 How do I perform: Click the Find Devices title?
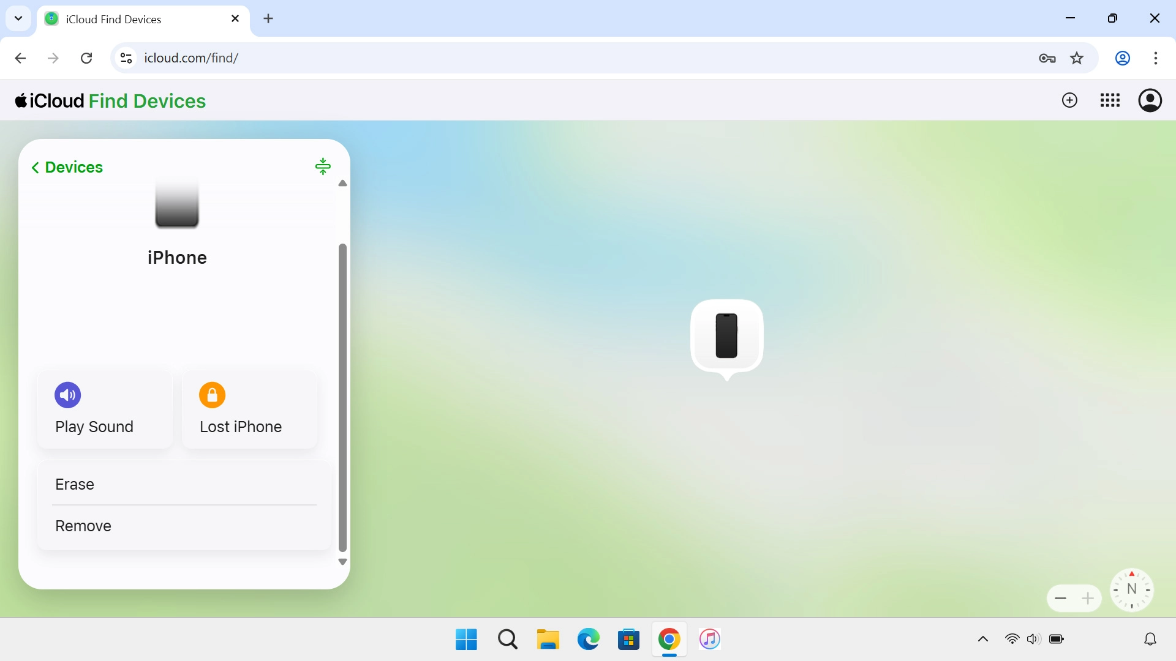pos(147,101)
